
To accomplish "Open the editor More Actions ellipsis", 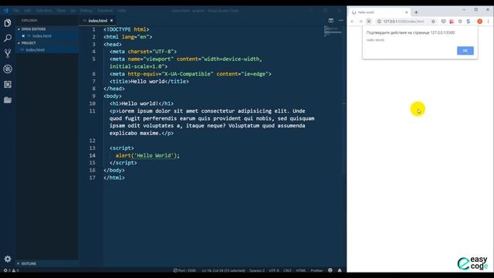I will [341, 21].
